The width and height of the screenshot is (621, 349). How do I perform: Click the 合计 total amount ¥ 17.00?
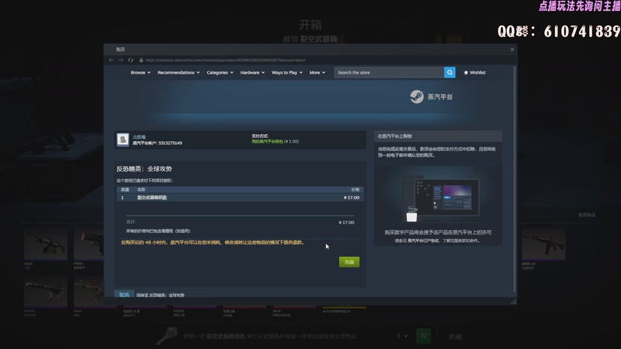pos(346,223)
